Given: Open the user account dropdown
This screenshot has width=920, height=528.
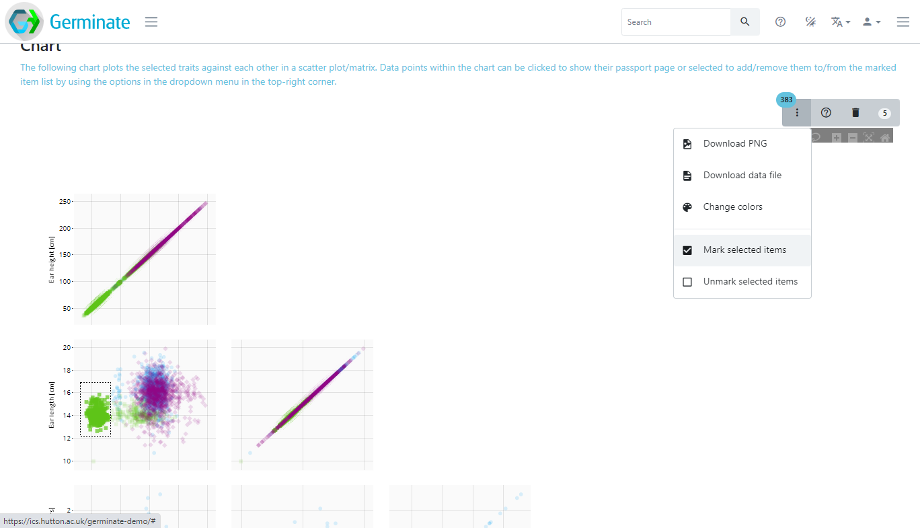Looking at the screenshot, I should 872,22.
